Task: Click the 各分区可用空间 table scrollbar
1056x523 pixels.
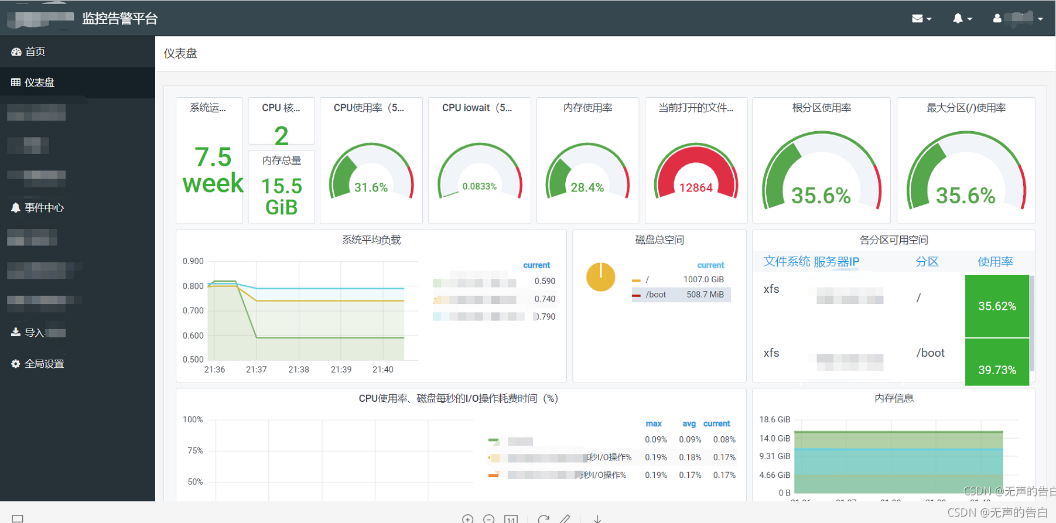Action: pos(1032,323)
